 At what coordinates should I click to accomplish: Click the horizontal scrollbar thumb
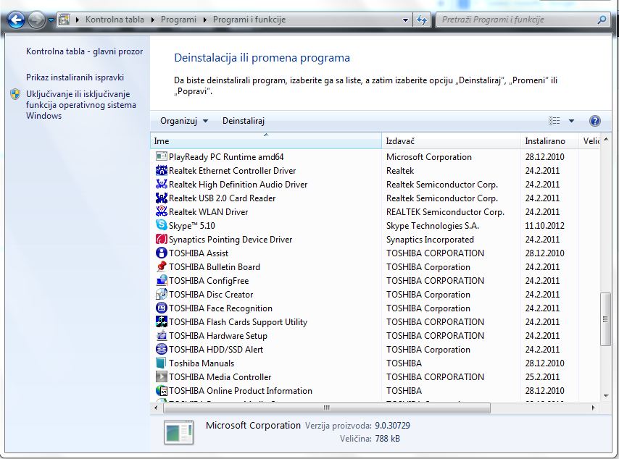coord(326,408)
